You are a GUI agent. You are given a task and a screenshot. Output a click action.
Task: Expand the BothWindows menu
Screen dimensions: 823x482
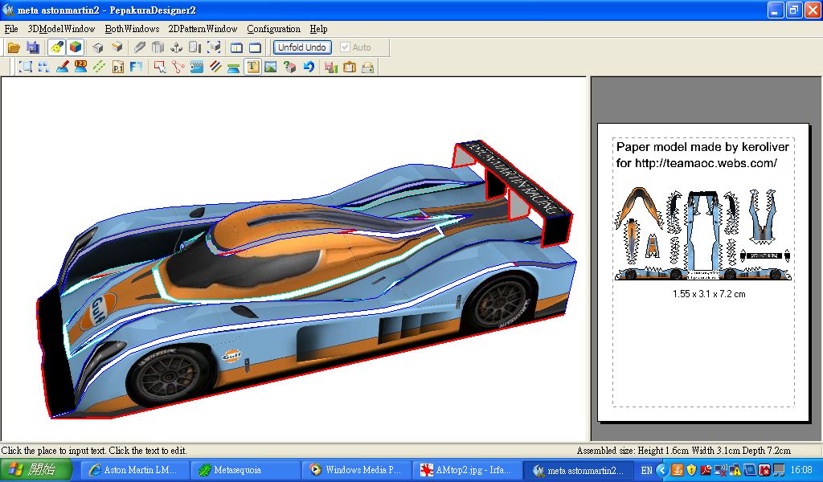coord(132,29)
